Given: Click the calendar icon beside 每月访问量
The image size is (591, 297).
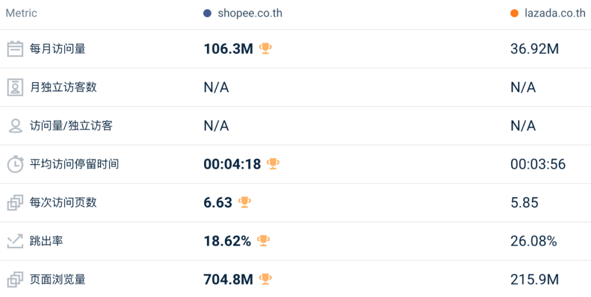Looking at the screenshot, I should click(x=15, y=49).
